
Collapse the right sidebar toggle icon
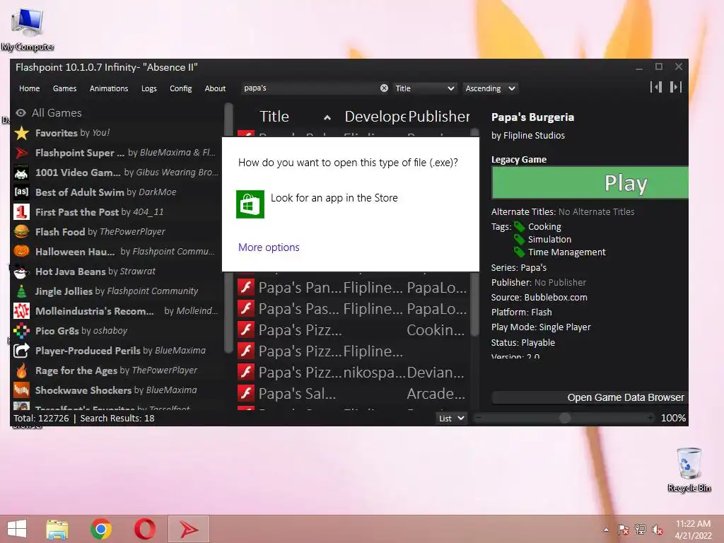point(675,87)
